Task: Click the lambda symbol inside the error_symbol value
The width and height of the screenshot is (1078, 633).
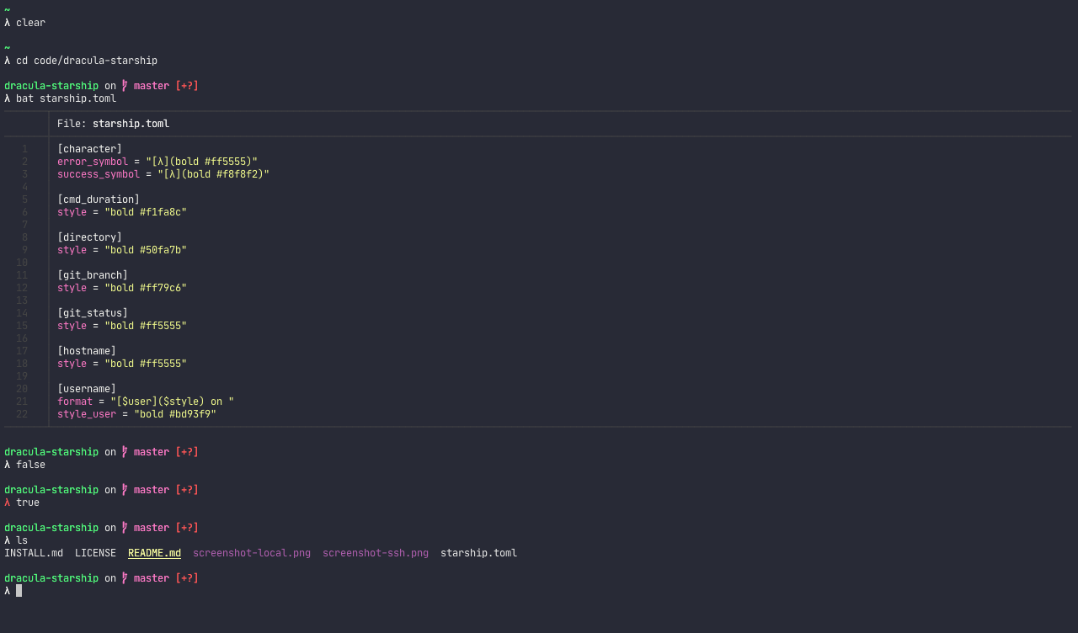Action: pyautogui.click(x=160, y=162)
